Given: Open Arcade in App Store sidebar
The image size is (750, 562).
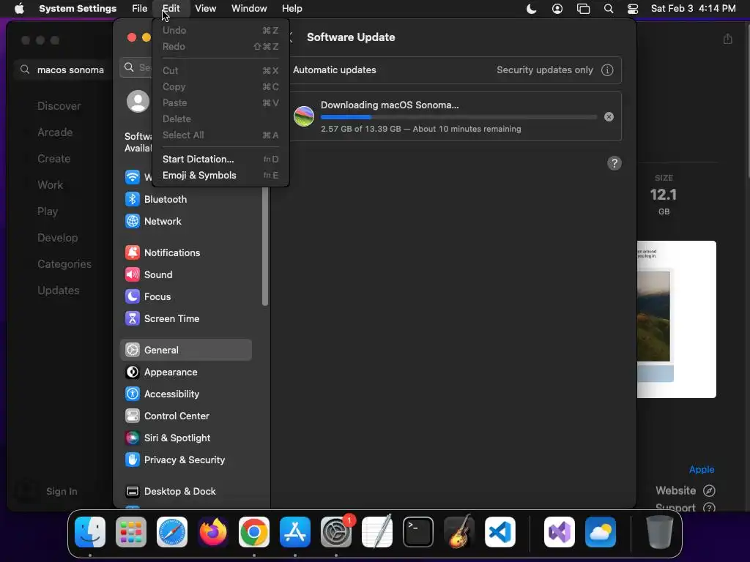Looking at the screenshot, I should pos(55,132).
